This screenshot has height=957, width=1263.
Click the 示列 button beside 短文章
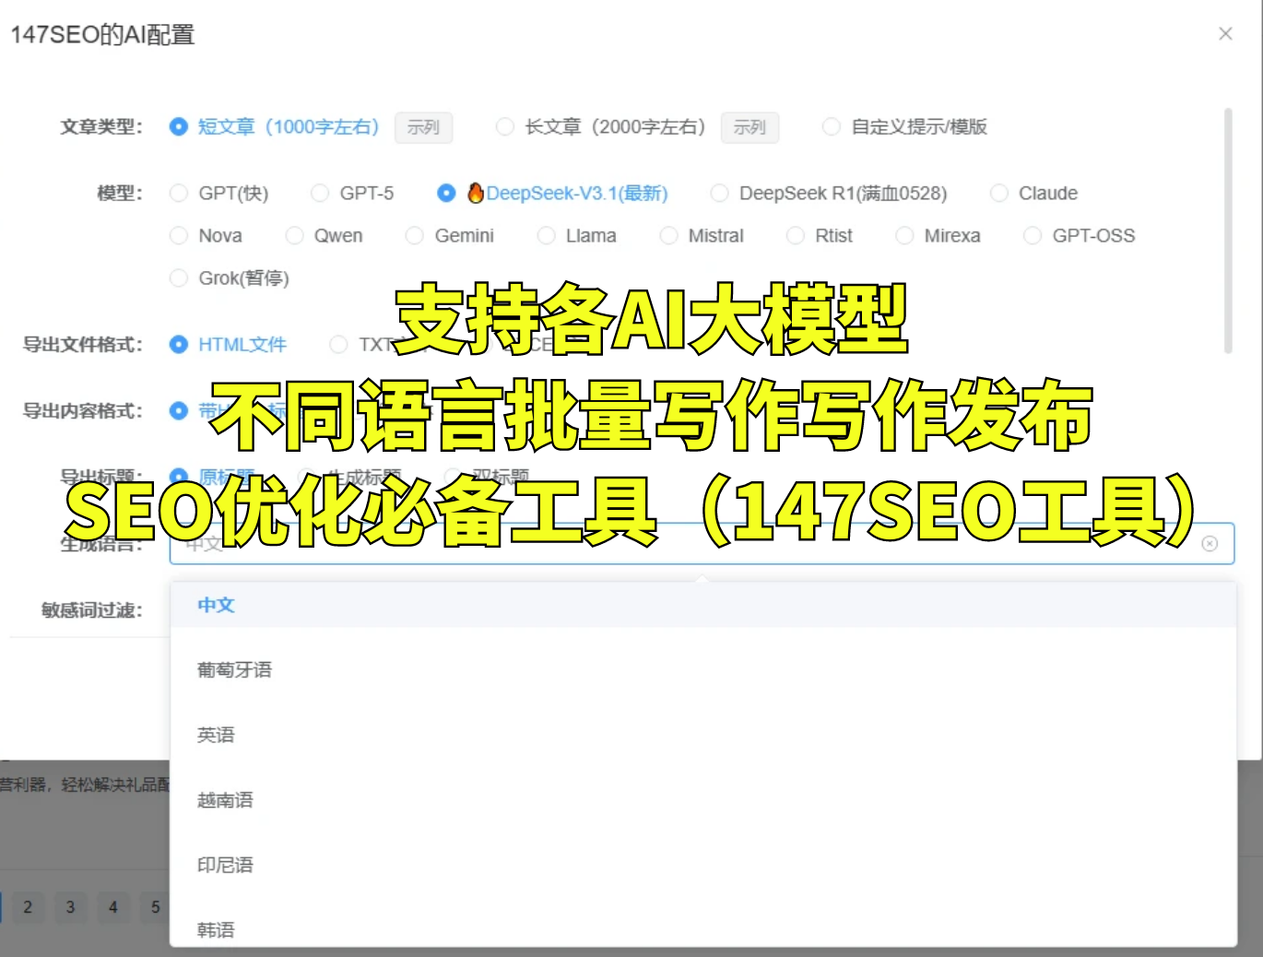(423, 128)
